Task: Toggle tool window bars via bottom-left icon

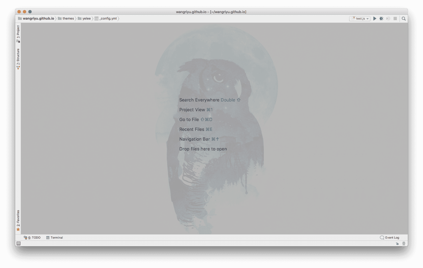Action: click(x=19, y=244)
